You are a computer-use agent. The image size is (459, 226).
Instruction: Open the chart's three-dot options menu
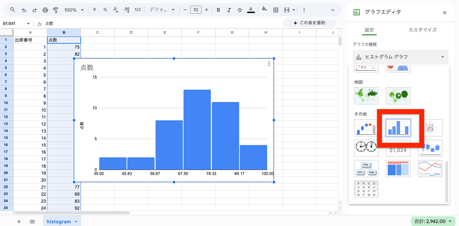click(269, 64)
